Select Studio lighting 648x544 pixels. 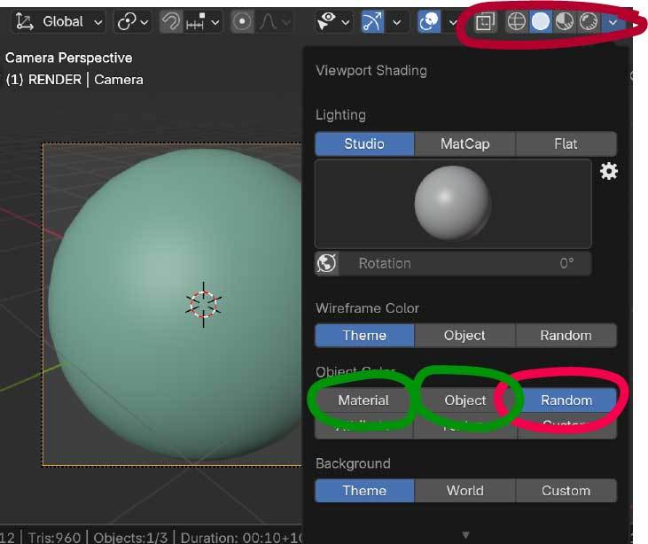tap(364, 144)
